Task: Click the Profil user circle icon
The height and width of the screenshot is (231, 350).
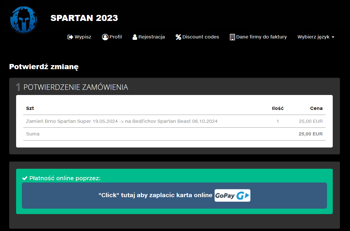Action: [x=105, y=37]
